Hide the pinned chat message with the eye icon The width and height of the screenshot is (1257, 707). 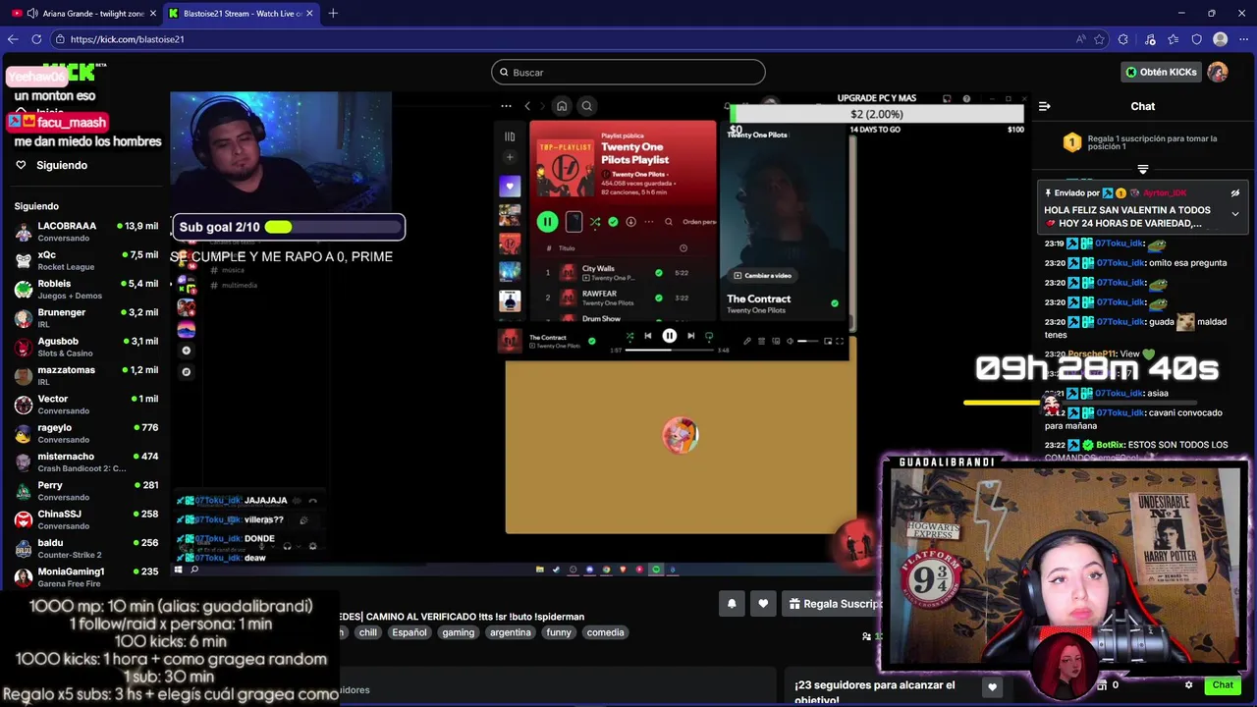click(1235, 193)
